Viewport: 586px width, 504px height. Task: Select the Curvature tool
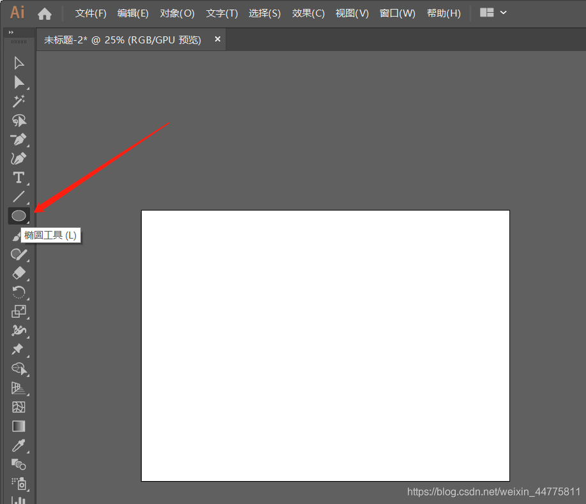19,158
